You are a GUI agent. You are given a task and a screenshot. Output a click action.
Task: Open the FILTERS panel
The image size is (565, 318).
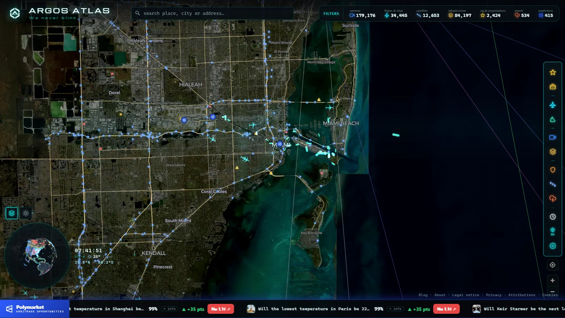[x=331, y=14]
